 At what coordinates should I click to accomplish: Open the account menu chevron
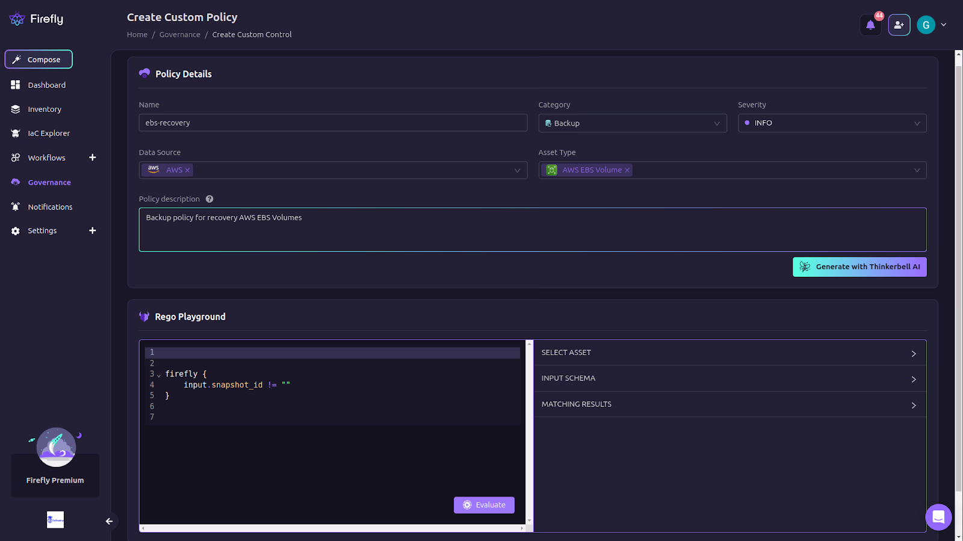pos(944,25)
